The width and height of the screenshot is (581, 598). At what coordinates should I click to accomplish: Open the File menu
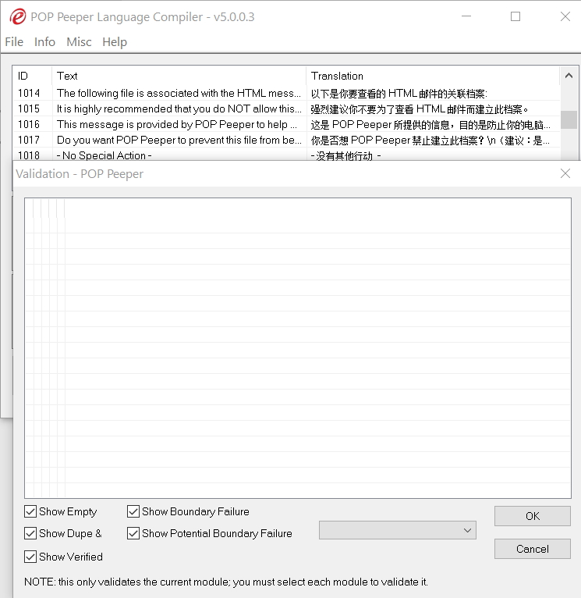pyautogui.click(x=14, y=41)
